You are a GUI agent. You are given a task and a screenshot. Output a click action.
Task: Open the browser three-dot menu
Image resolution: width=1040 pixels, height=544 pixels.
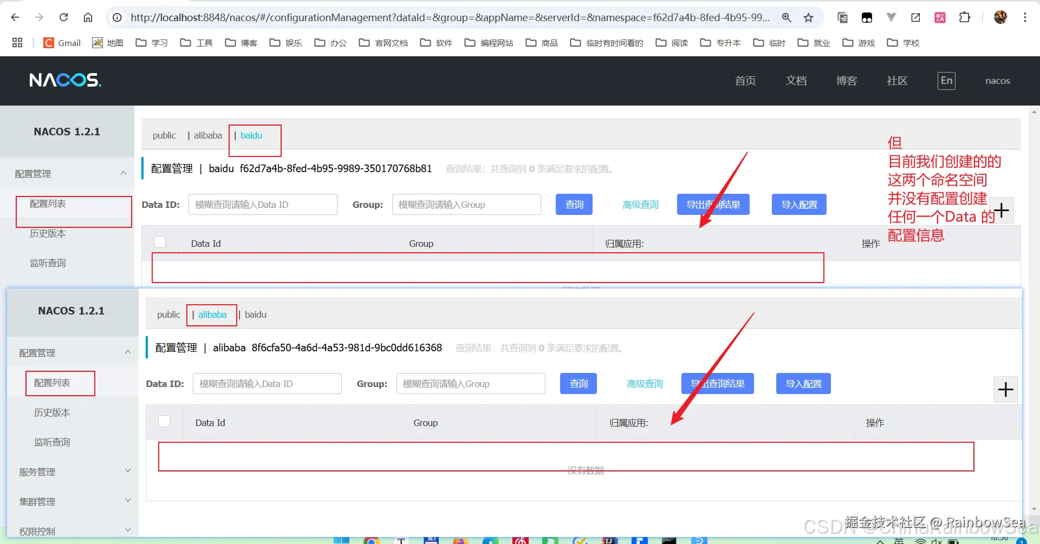pos(1025,17)
